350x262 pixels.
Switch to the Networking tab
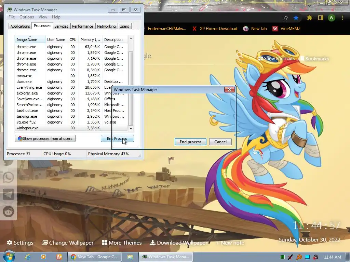pyautogui.click(x=106, y=26)
